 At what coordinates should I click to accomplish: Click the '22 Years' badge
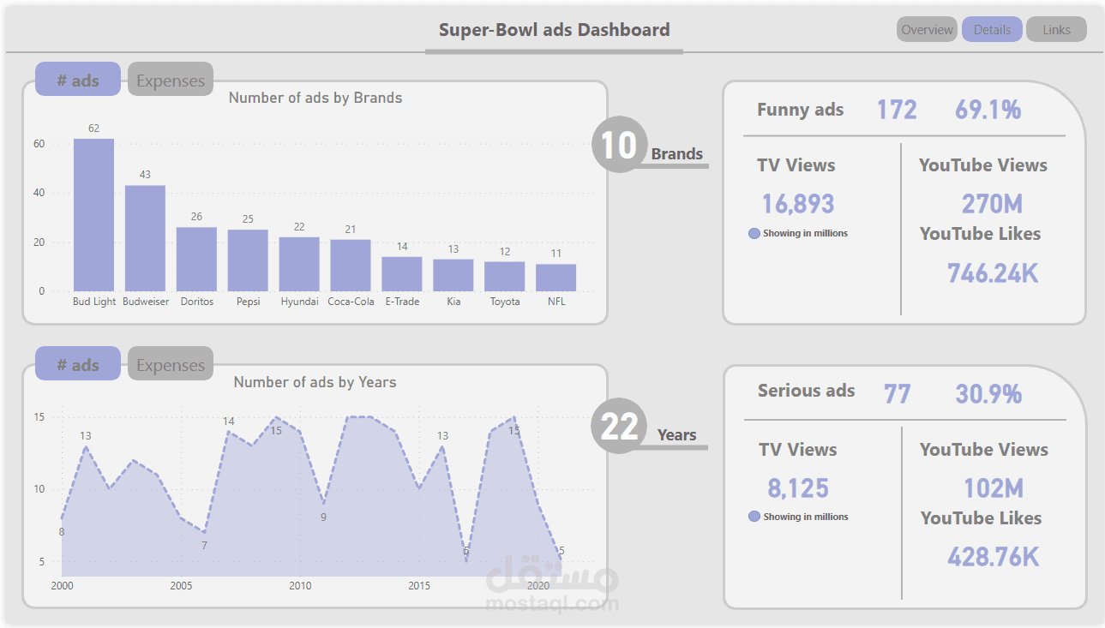point(619,429)
